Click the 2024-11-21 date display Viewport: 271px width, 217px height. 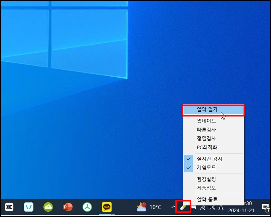(x=241, y=211)
